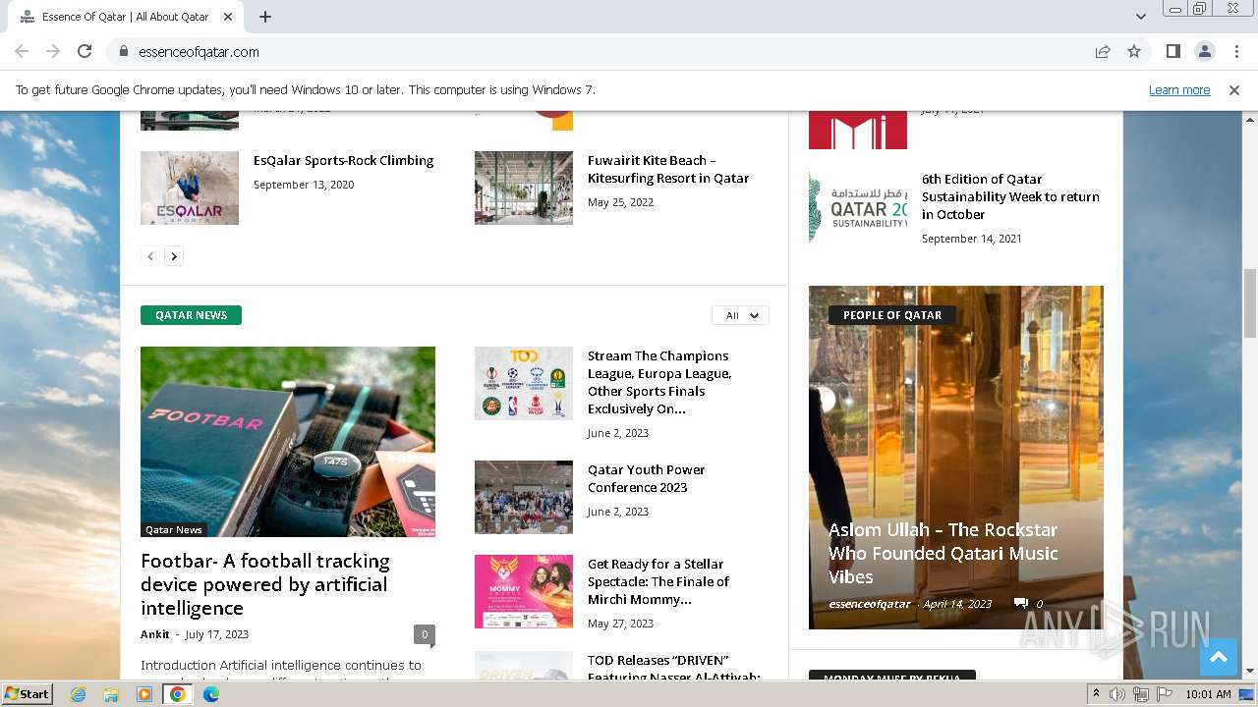
Task: Open tab search chevron
Action: point(1141,17)
